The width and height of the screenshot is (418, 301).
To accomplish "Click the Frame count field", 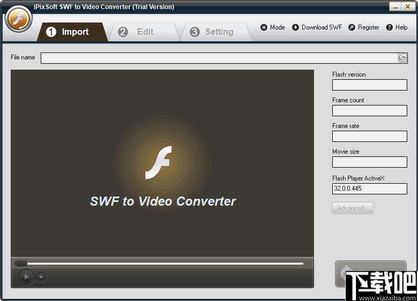I will [x=369, y=110].
